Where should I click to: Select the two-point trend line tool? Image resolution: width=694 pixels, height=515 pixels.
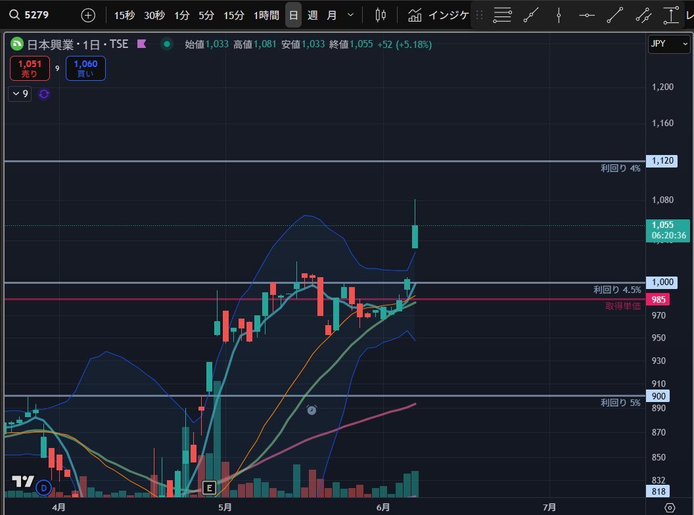pos(614,16)
